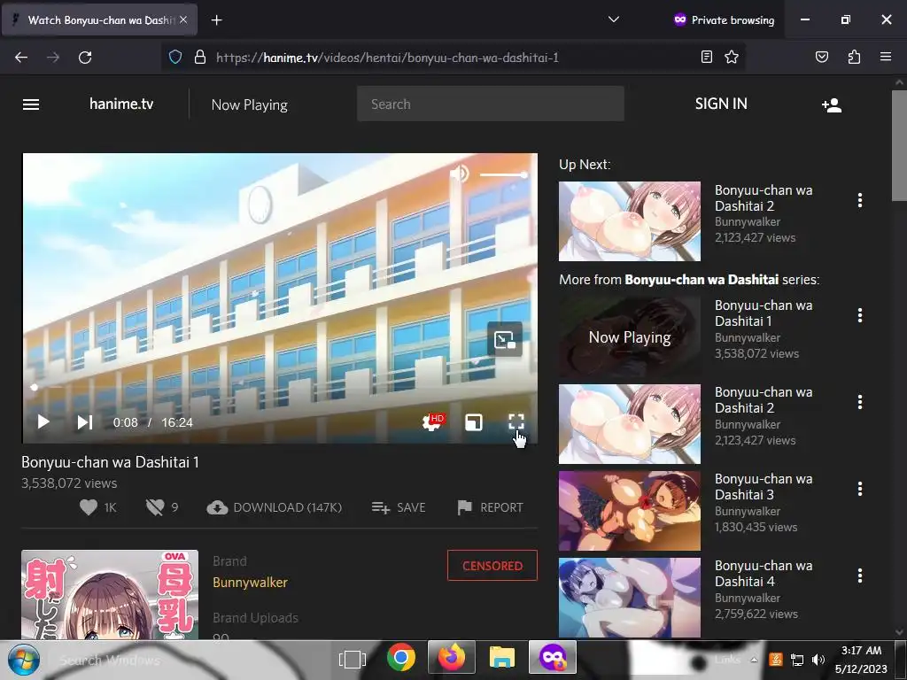This screenshot has width=907, height=680.
Task: Open options for Dashitai 1
Action: pyautogui.click(x=859, y=315)
